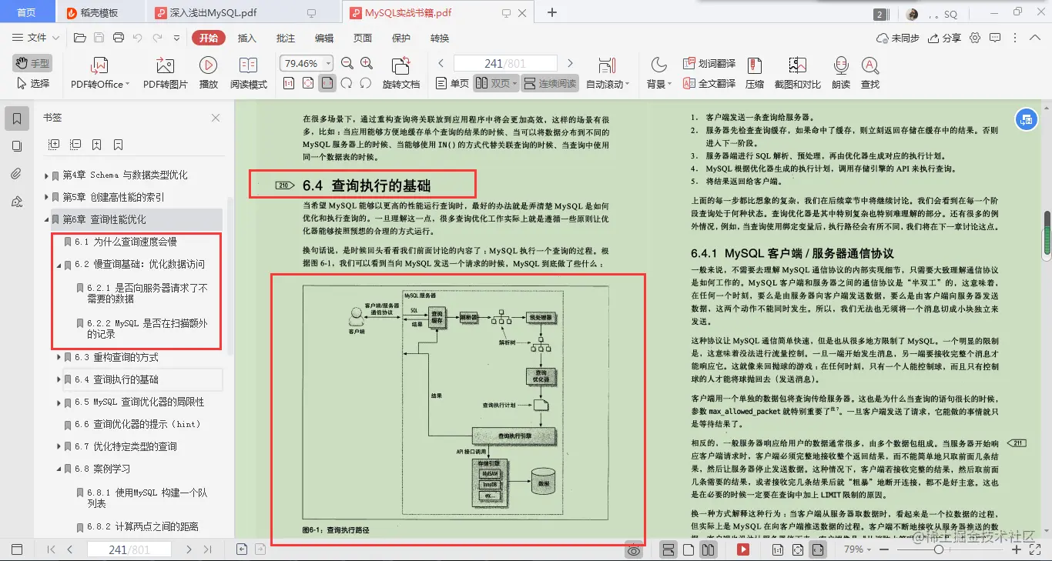
Task: Jump to bookmark 6.6 查询优化器的提示
Action: coord(137,424)
